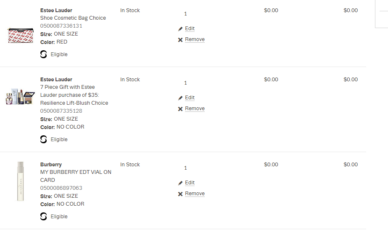Open the red shoe cosmetic bag thumbnail
This screenshot has height=230, width=388.
click(x=20, y=35)
